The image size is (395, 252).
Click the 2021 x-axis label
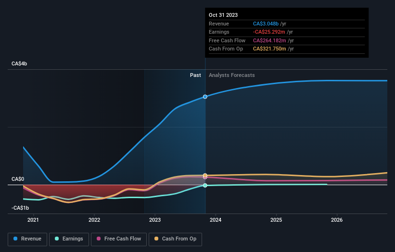point(33,220)
